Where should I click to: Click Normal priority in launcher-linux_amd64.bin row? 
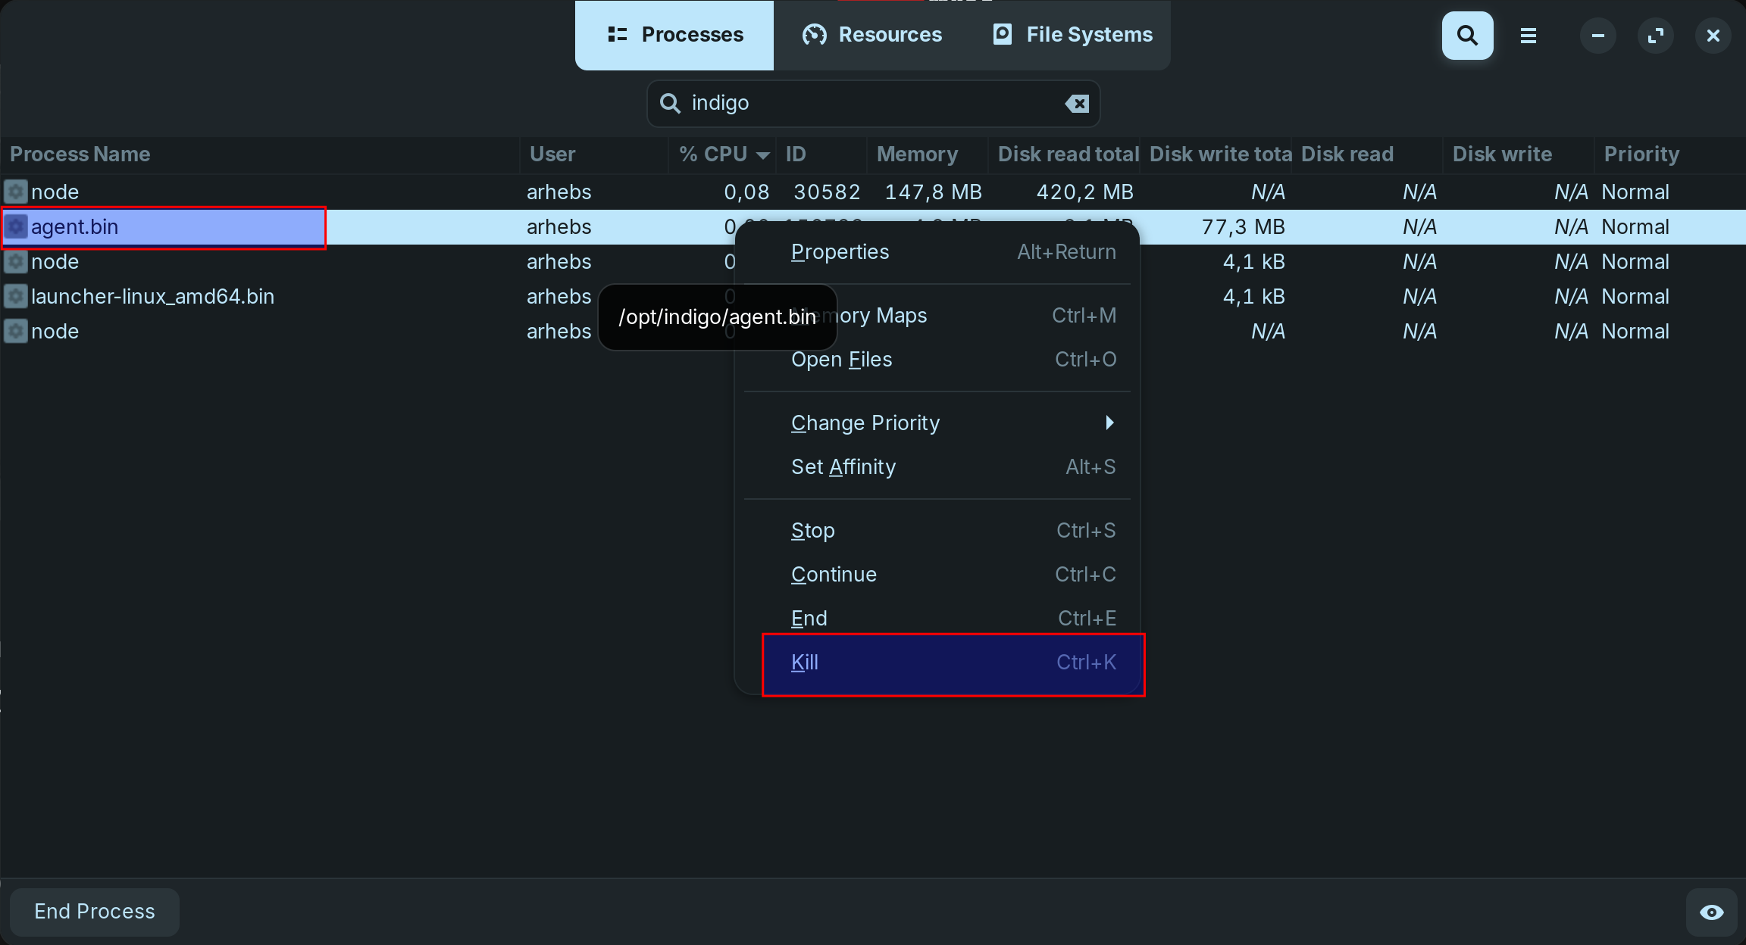tap(1635, 296)
